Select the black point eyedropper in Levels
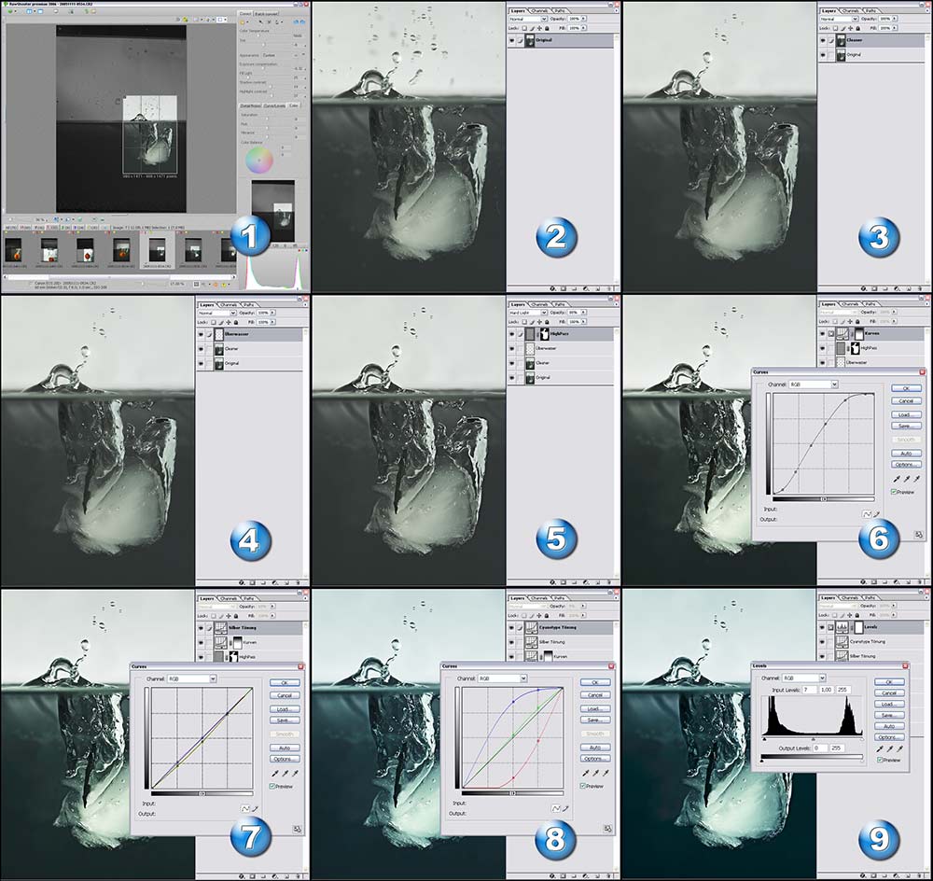Screen dimensions: 933x881 click(x=878, y=749)
